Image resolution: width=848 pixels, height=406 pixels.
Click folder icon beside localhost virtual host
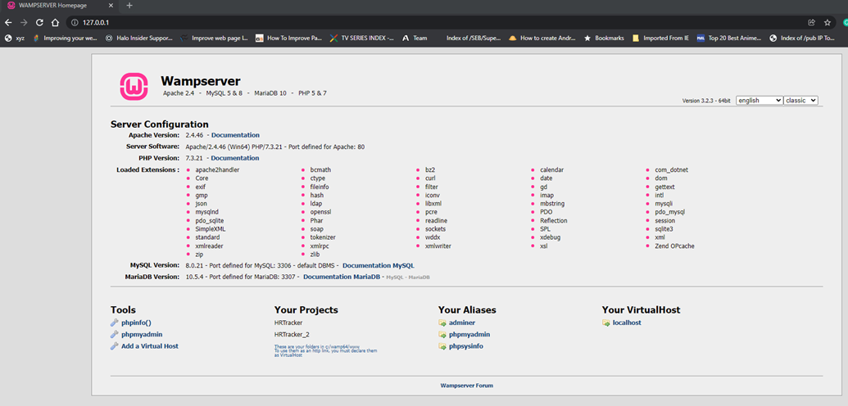[606, 323]
